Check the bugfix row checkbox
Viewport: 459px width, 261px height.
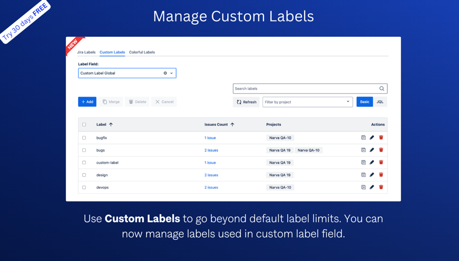pos(84,138)
